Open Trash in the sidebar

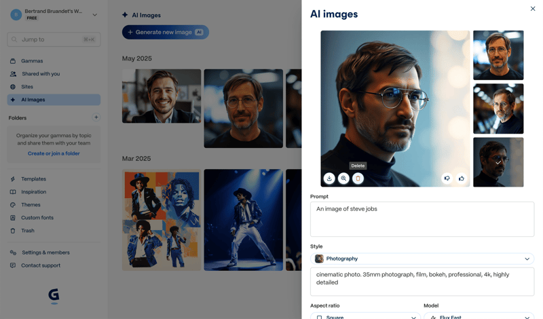point(28,231)
